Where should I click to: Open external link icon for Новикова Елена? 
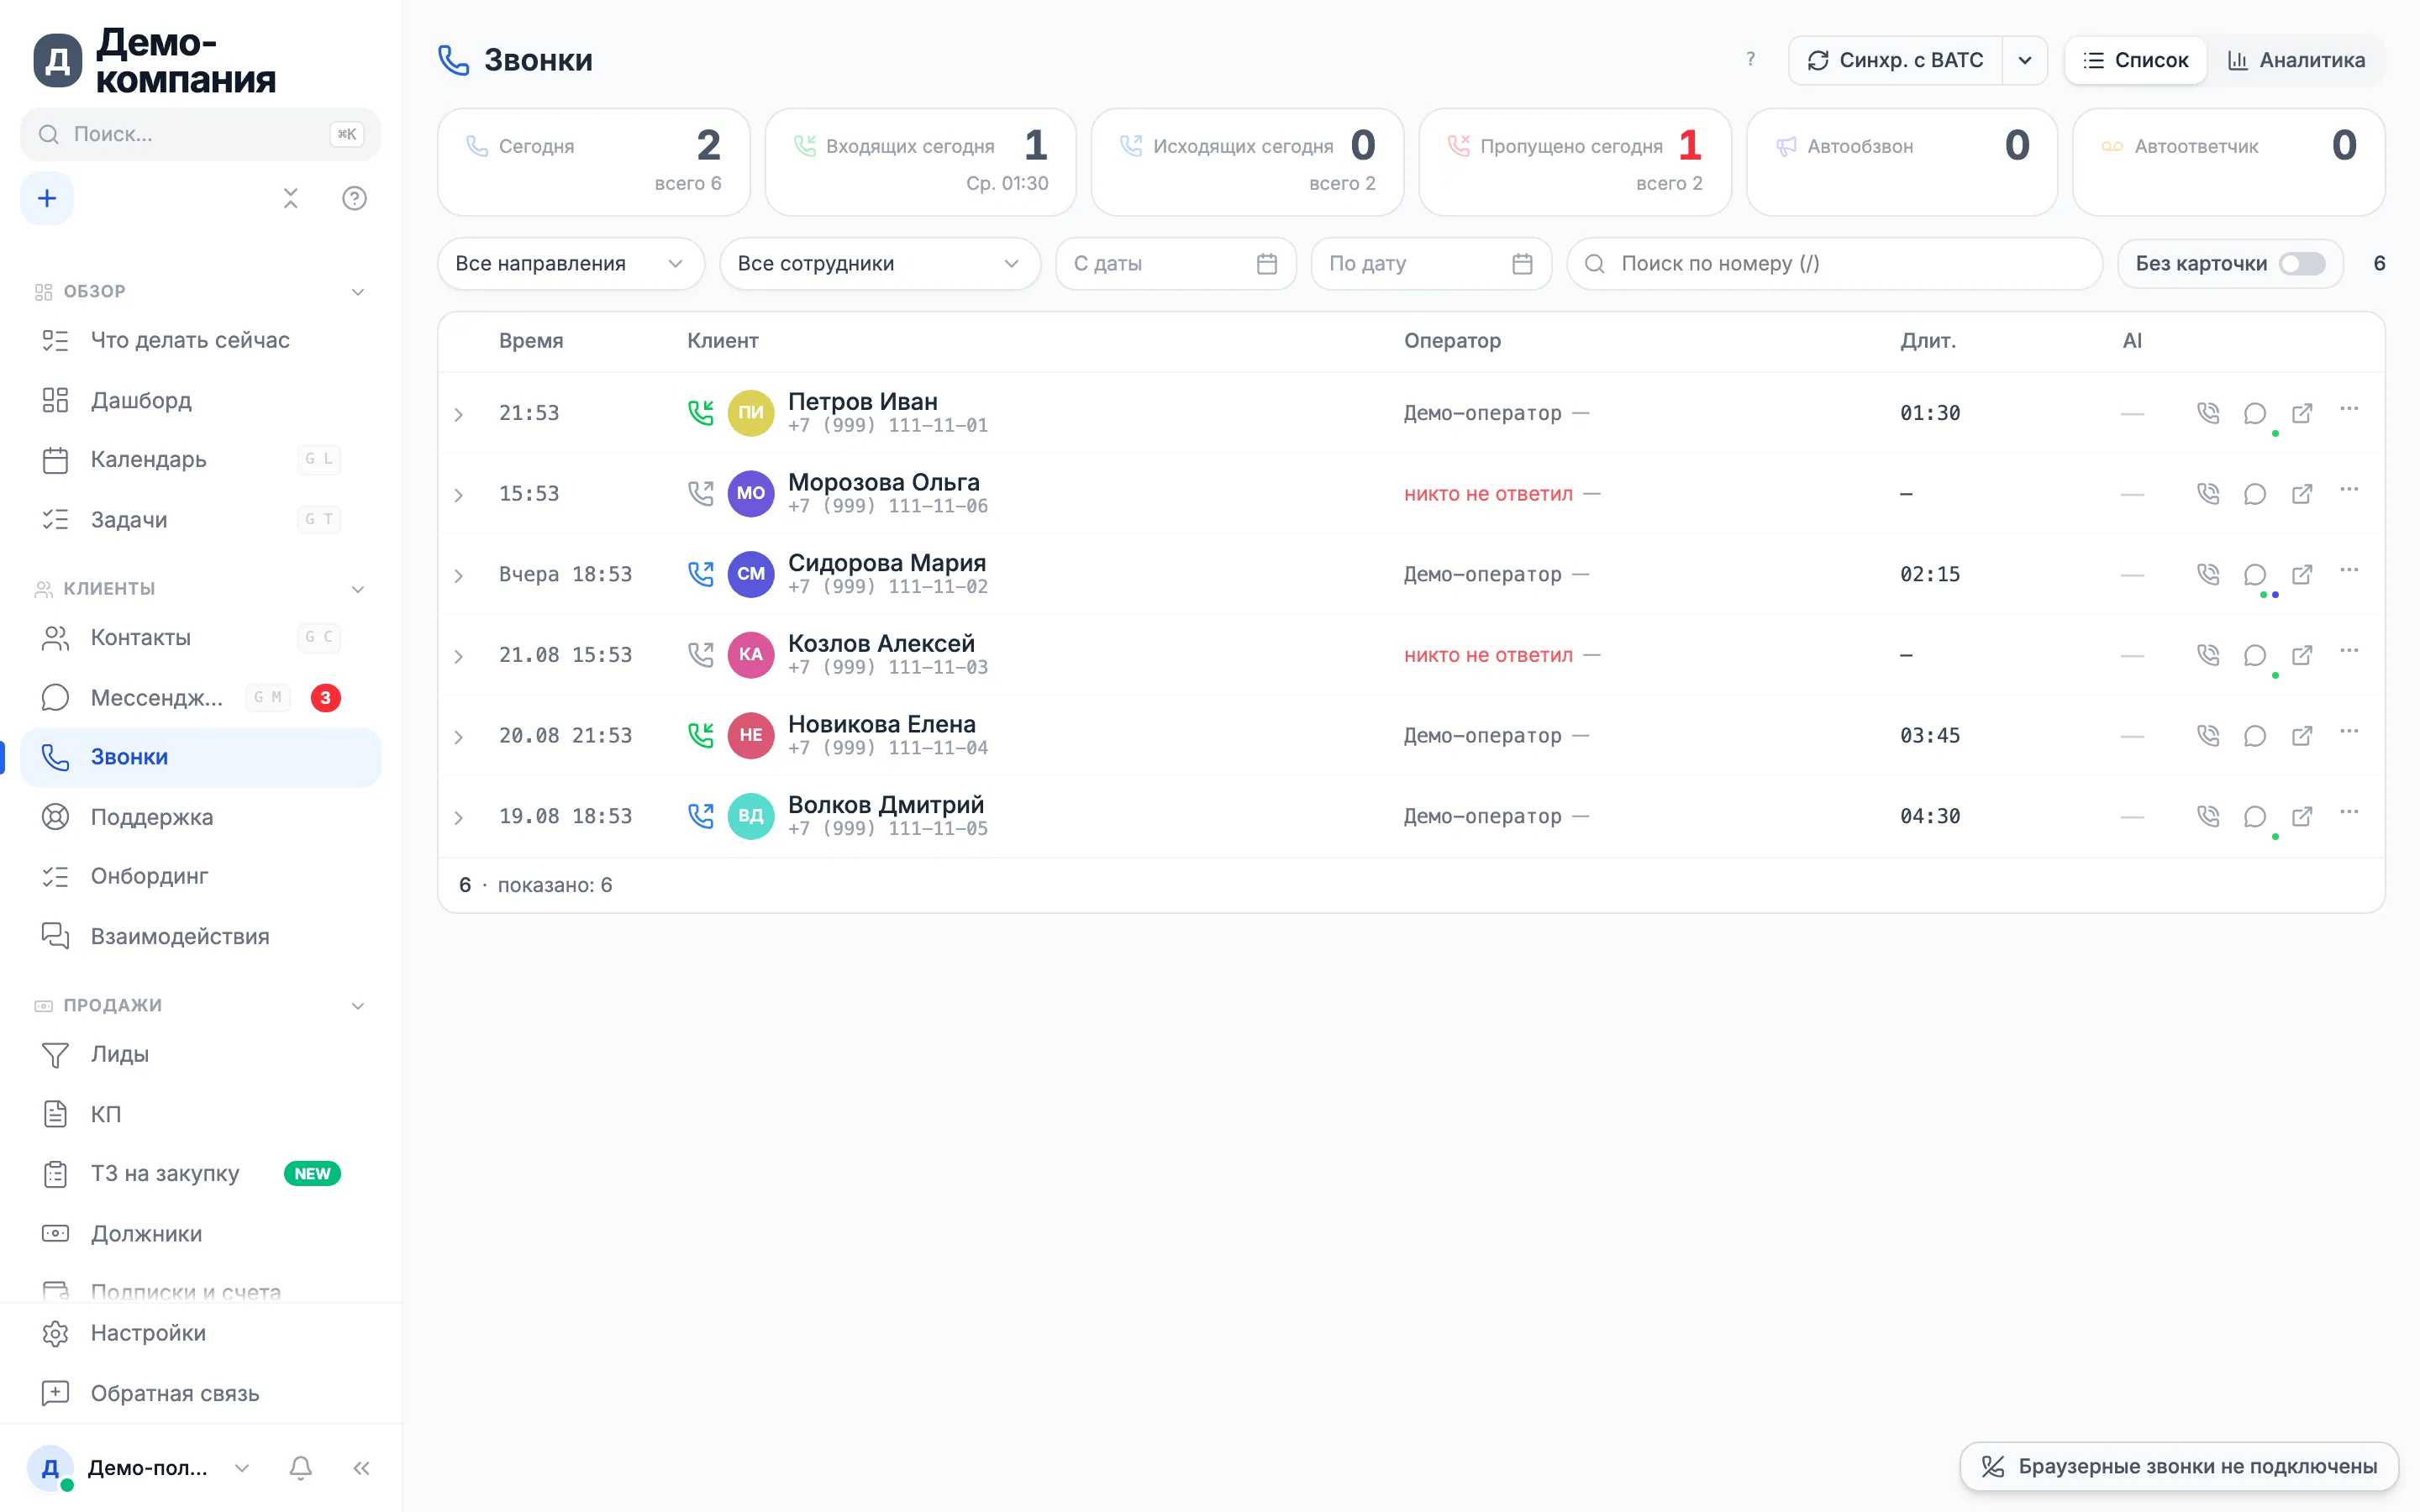tap(2302, 736)
